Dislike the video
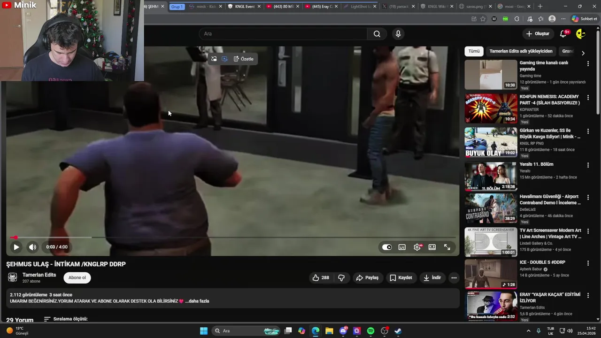 point(341,278)
